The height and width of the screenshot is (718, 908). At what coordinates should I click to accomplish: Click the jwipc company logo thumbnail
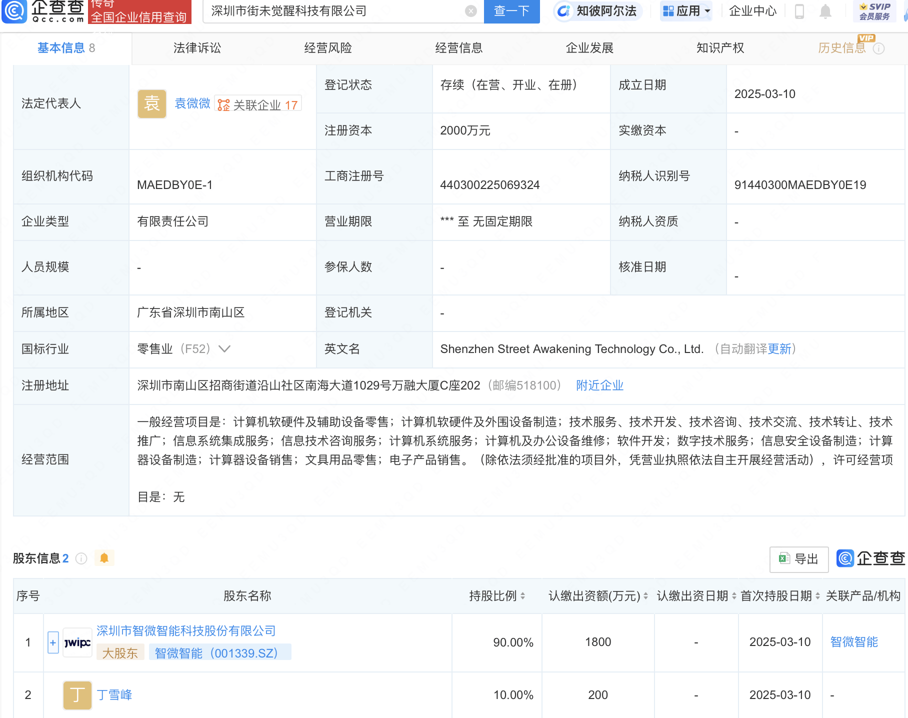pos(77,642)
